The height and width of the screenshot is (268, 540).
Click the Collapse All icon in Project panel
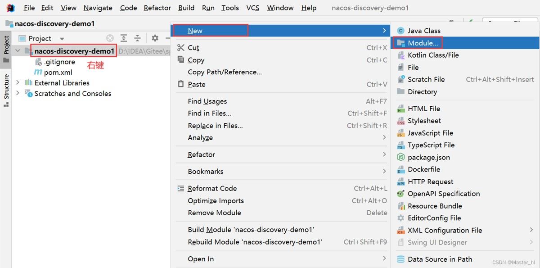[137, 38]
